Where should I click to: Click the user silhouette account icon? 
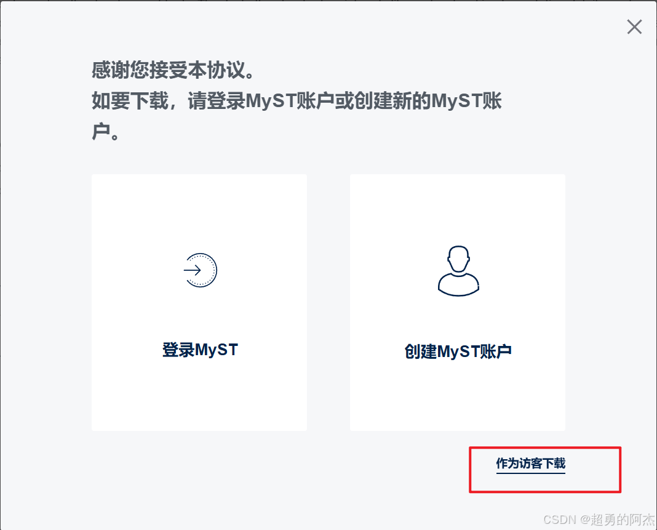(x=458, y=271)
